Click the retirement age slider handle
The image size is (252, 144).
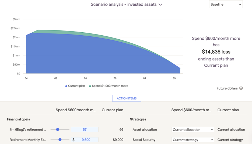[58, 130]
